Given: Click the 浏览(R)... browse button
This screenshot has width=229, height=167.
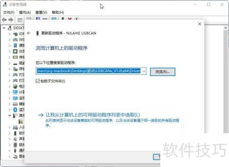Looking at the screenshot, I should [163, 72].
